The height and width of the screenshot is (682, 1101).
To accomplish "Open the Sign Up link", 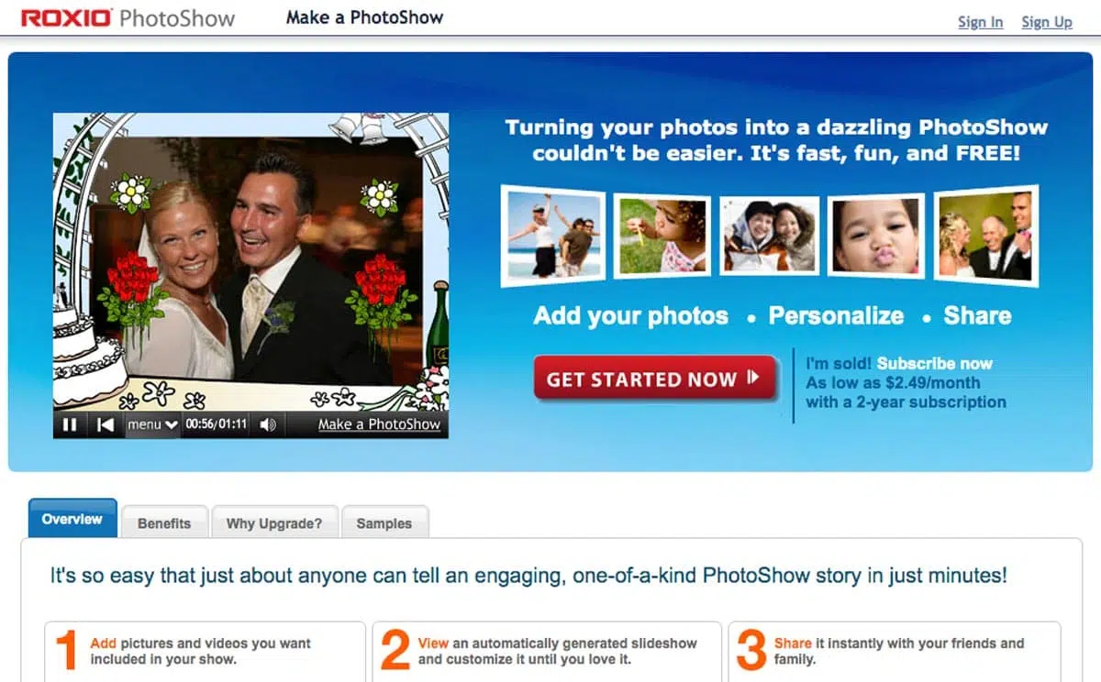I will coord(1047,22).
